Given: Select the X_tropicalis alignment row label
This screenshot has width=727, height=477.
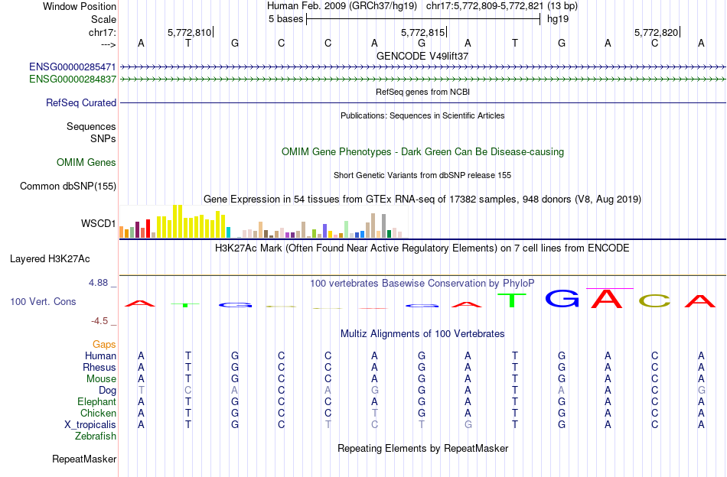Looking at the screenshot, I should click(90, 425).
